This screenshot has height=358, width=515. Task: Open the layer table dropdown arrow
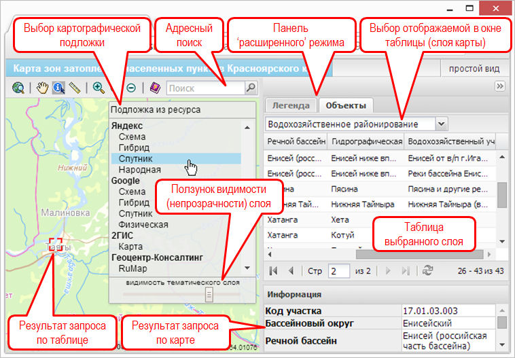(x=442, y=124)
